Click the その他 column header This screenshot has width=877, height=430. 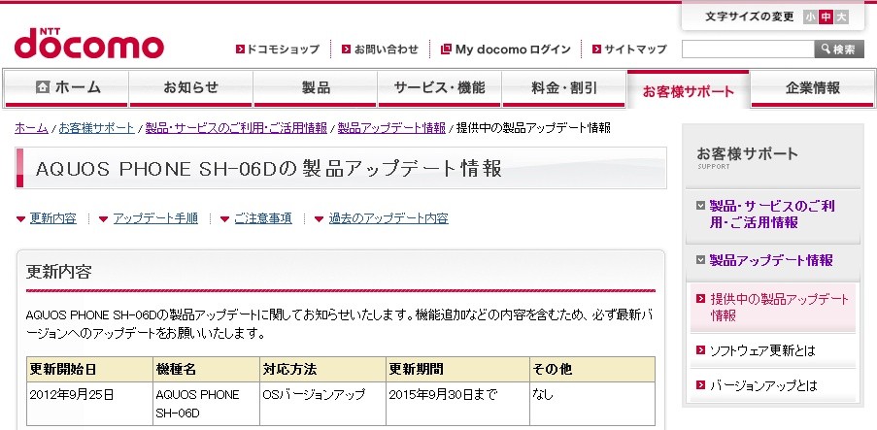[592, 370]
